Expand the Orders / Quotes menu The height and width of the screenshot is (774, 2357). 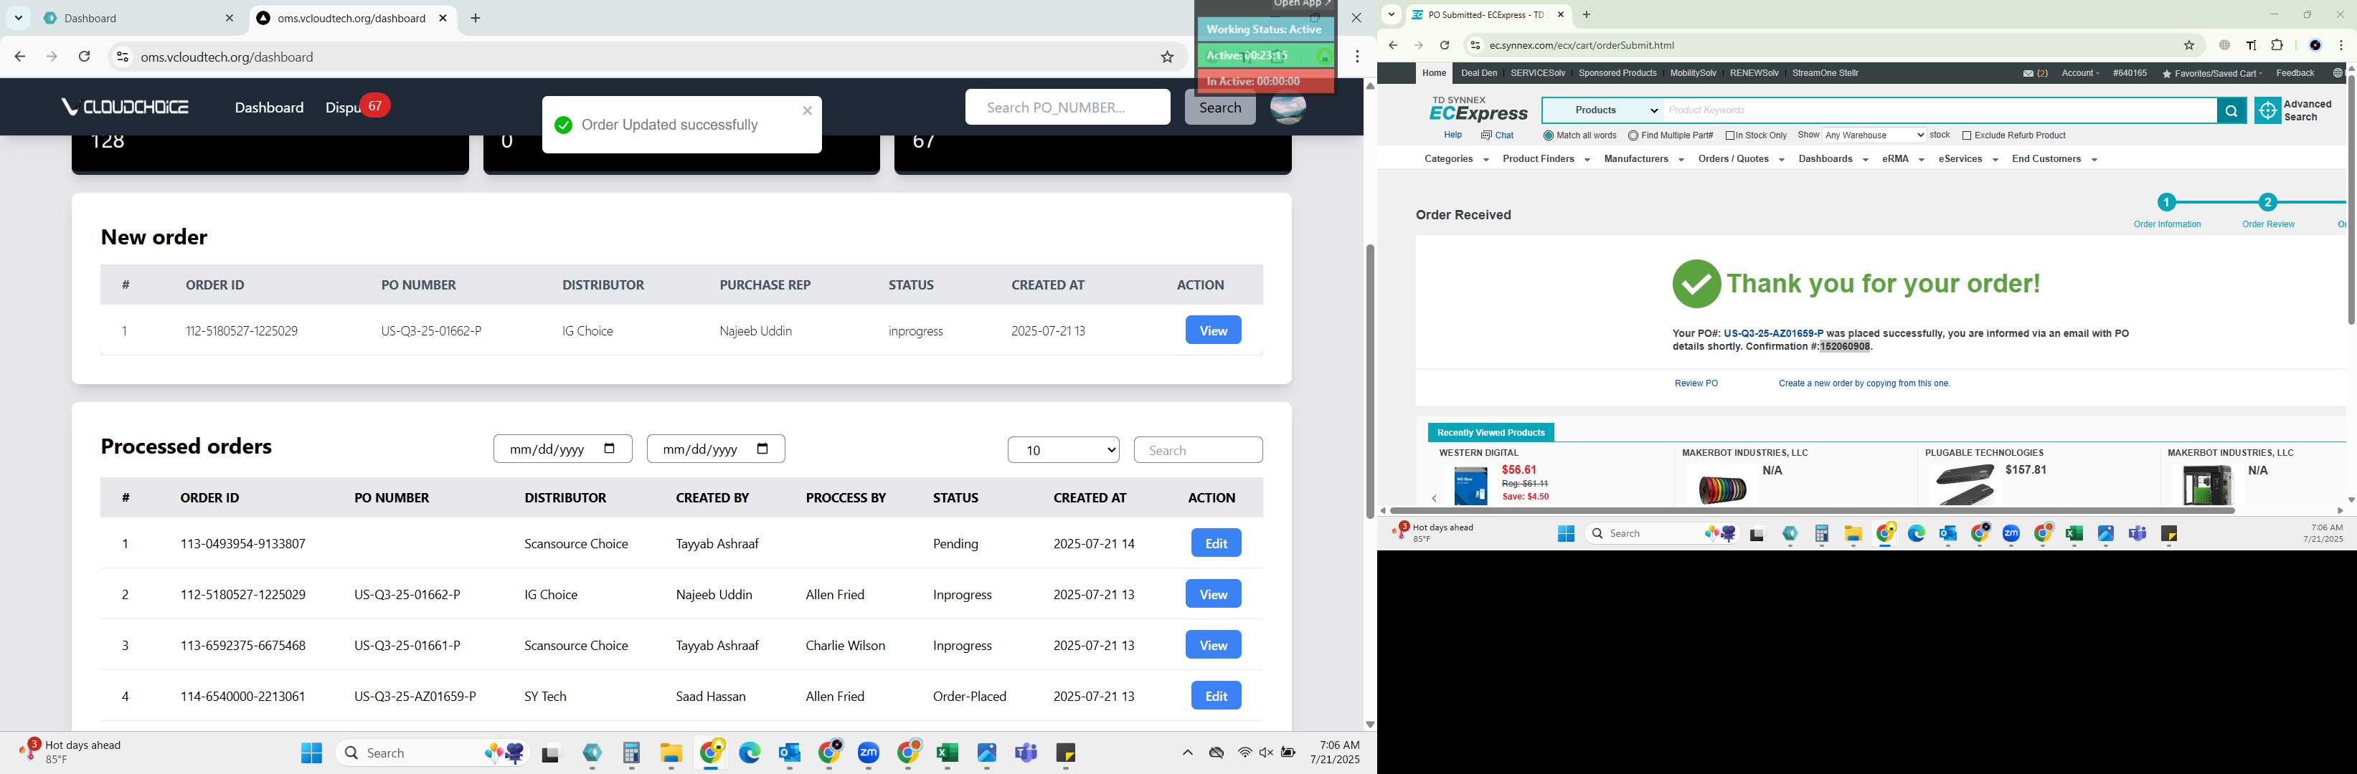[x=1740, y=159]
